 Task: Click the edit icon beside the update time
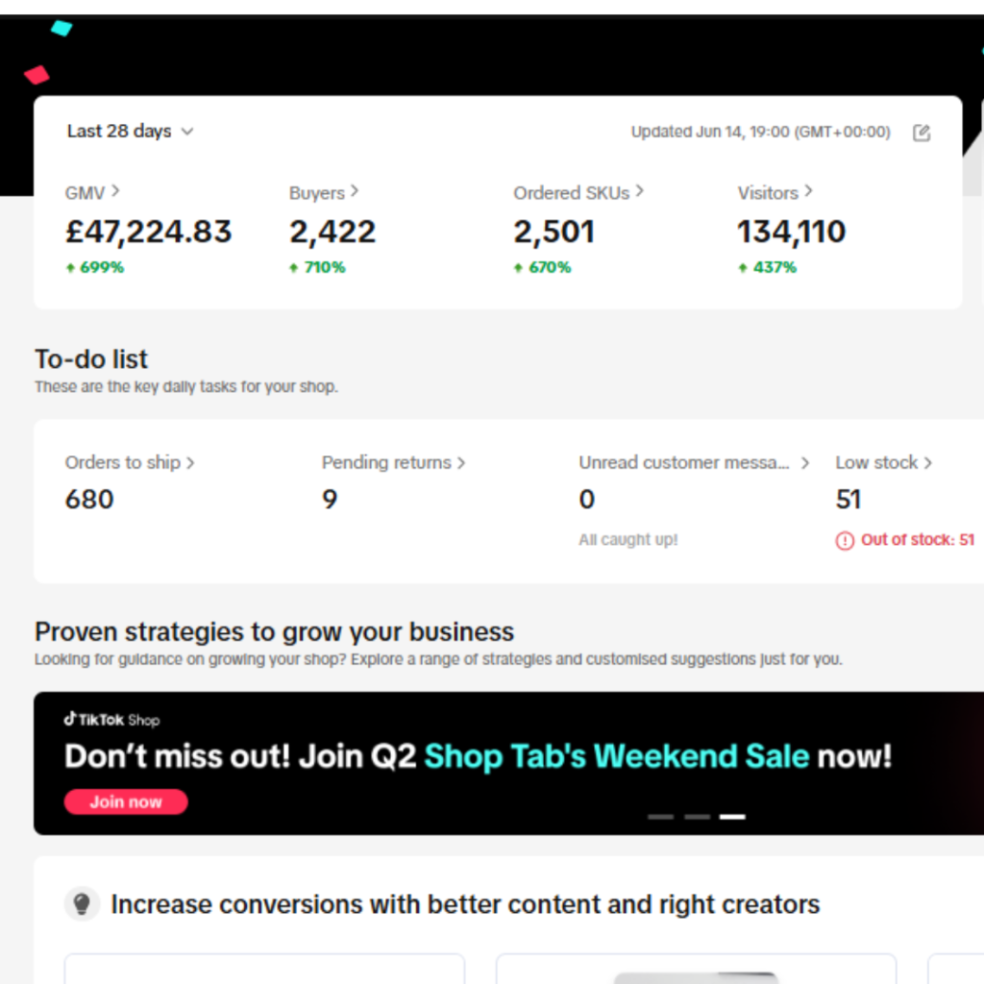[x=921, y=133]
